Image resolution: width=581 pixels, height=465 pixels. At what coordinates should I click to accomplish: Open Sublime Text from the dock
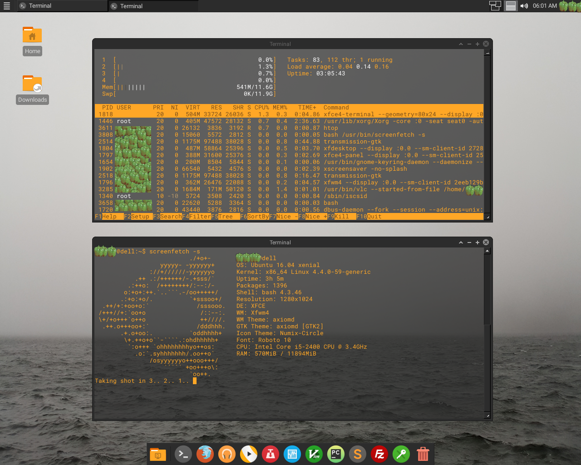357,454
